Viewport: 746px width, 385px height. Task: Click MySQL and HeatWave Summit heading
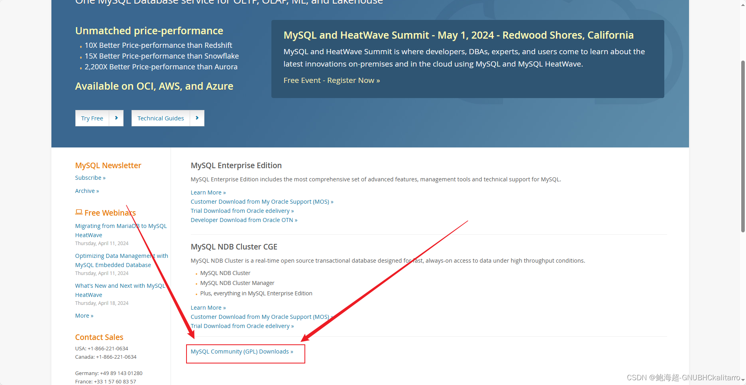tap(458, 35)
